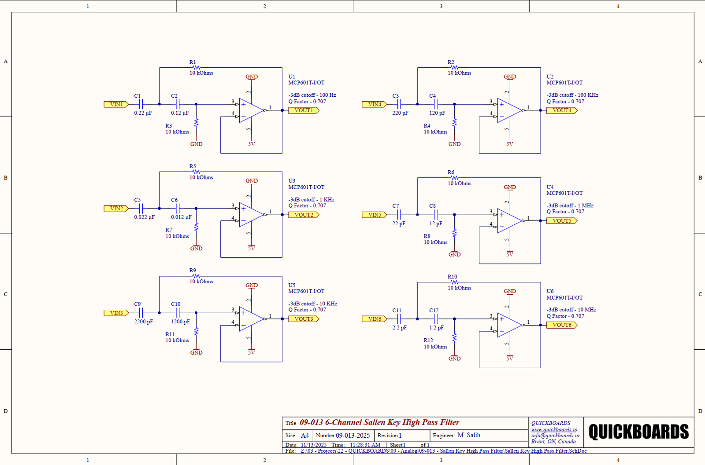Click the engineer name M. Salih
This screenshot has height=465, width=705.
[x=469, y=435]
